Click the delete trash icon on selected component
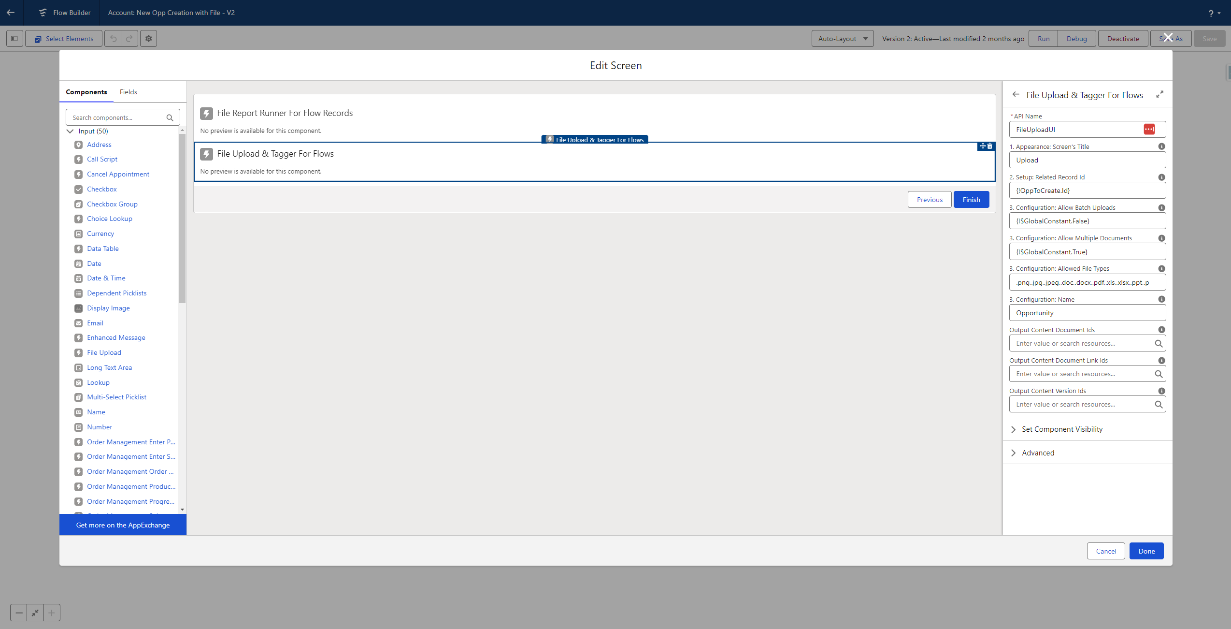This screenshot has width=1231, height=629. 989,146
